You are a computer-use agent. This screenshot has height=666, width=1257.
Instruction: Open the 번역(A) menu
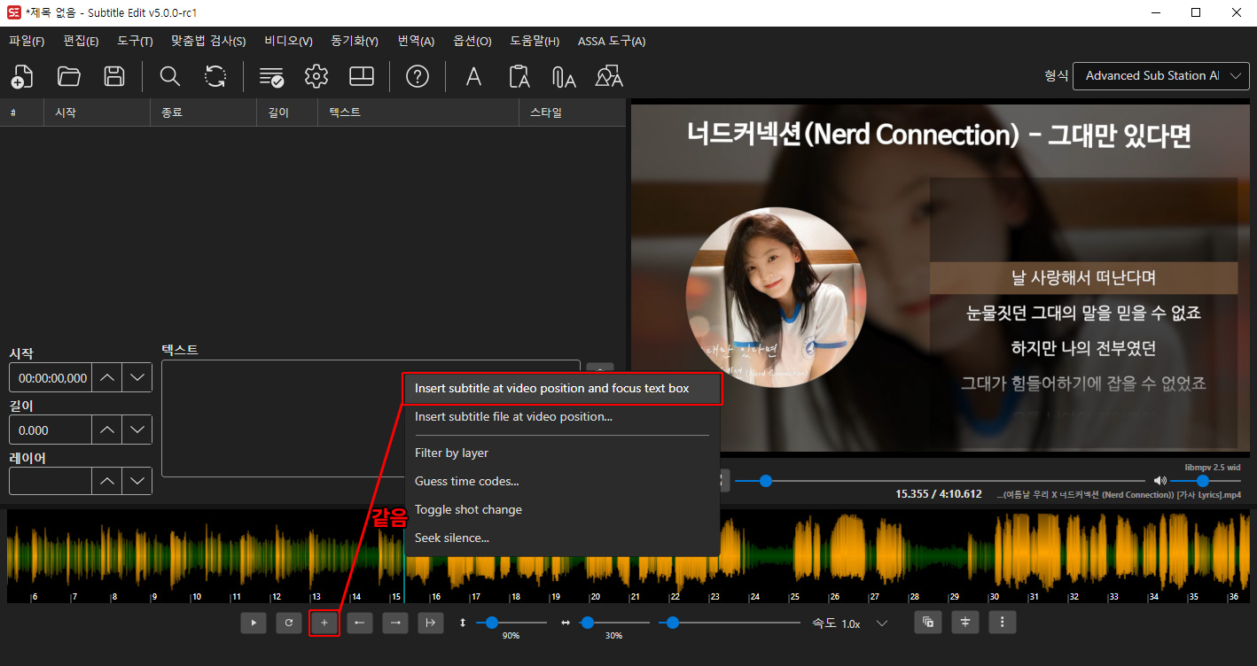416,41
